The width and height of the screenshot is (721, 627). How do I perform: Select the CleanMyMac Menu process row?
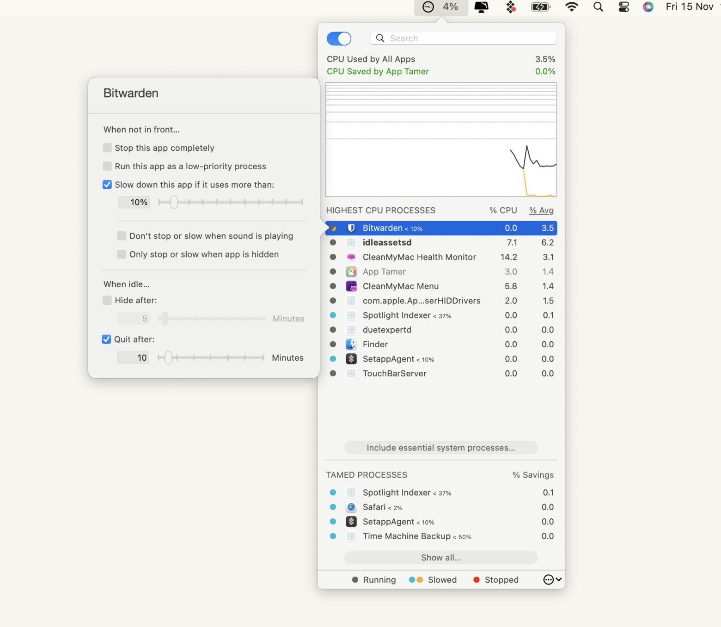click(441, 286)
